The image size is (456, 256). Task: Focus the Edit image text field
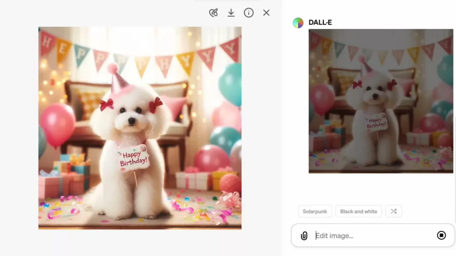coord(373,236)
